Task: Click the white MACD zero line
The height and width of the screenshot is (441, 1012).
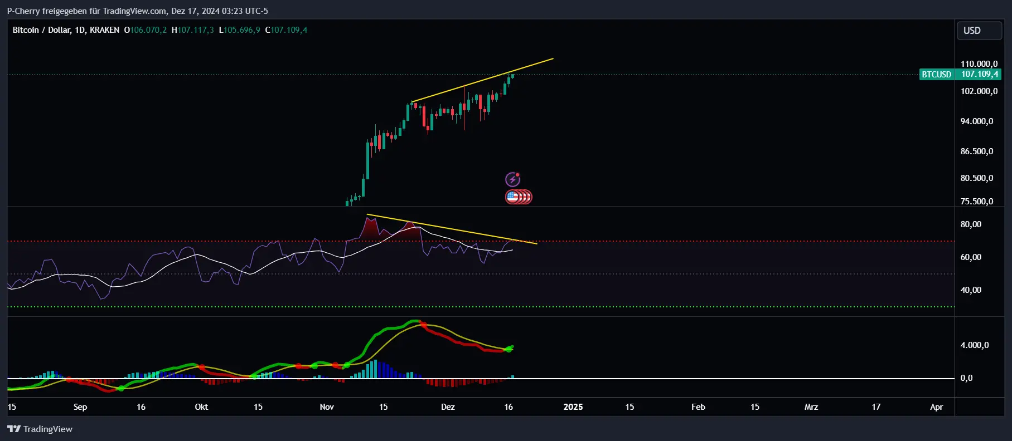Action: [x=481, y=379]
